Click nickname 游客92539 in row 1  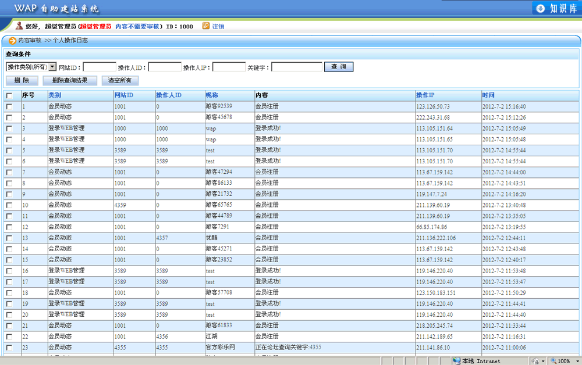click(x=219, y=106)
